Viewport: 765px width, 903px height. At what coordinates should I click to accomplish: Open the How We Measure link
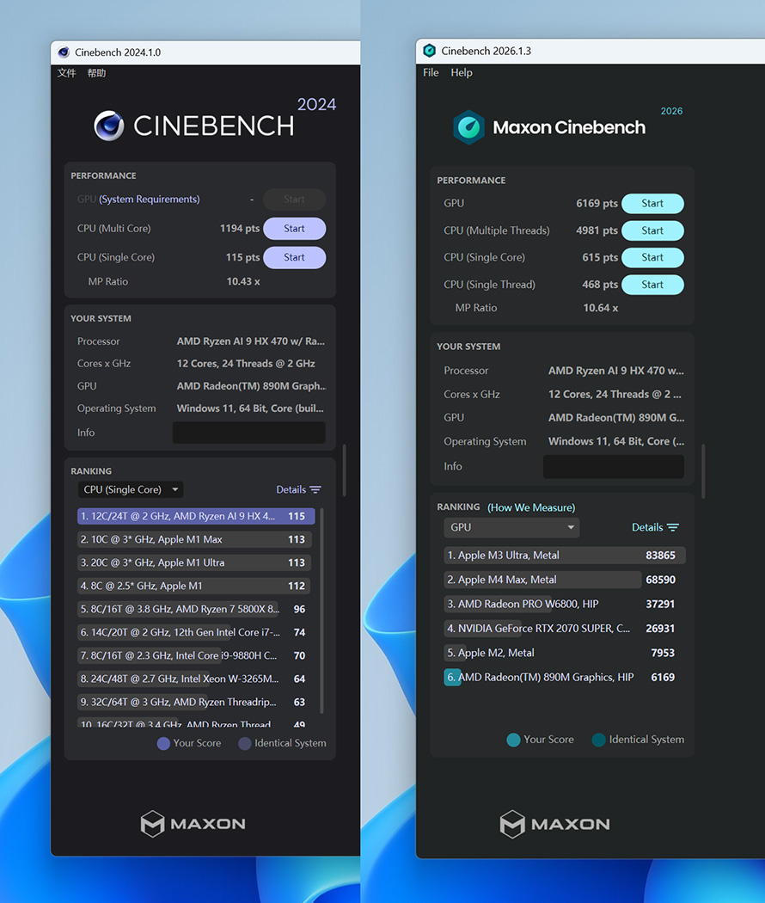[x=531, y=507]
